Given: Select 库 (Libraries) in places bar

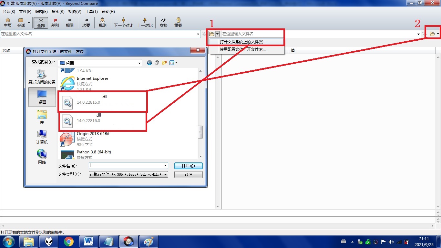Looking at the screenshot, I should [x=42, y=117].
